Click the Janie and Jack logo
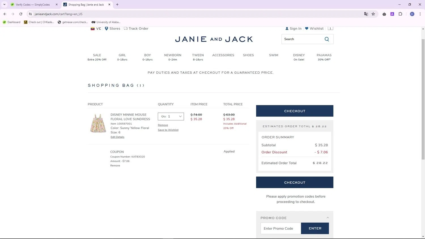 214,39
